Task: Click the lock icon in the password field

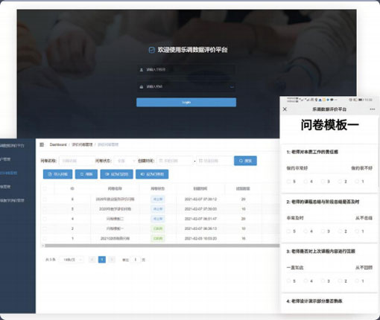Action: [142, 87]
